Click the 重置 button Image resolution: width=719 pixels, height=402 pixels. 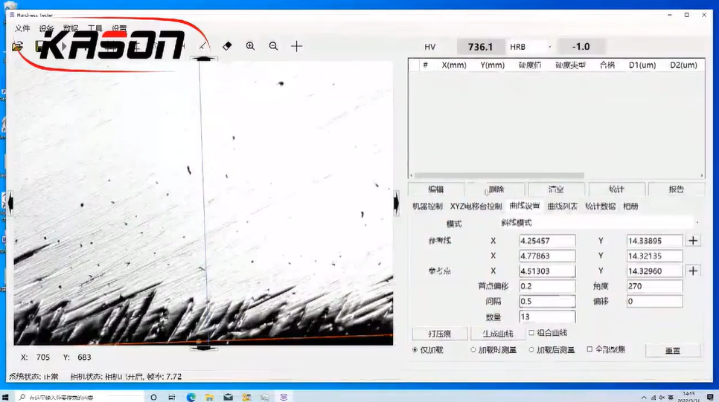tap(673, 351)
